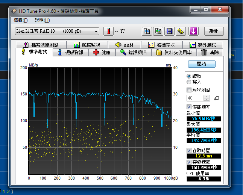Enable the 短程測試 checkbox
Image resolution: width=243 pixels, height=195 pixels.
[x=189, y=90]
